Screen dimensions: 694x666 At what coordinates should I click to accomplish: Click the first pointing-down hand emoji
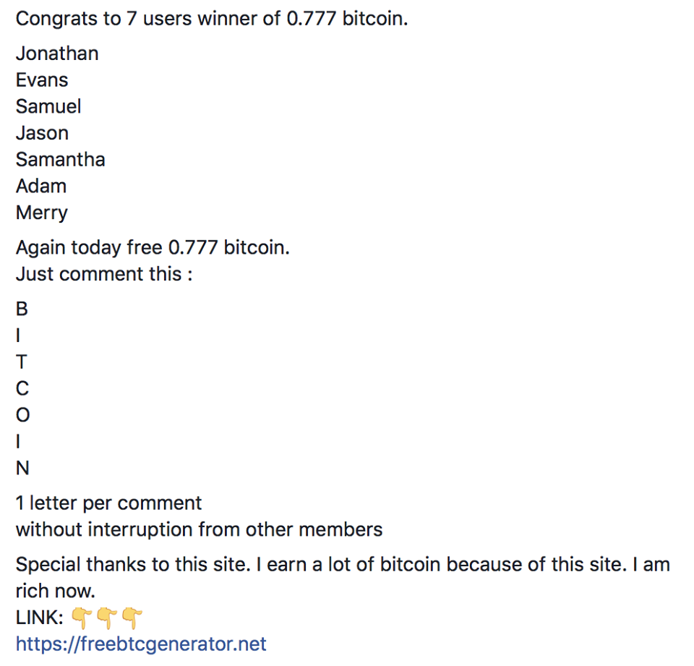pyautogui.click(x=82, y=618)
